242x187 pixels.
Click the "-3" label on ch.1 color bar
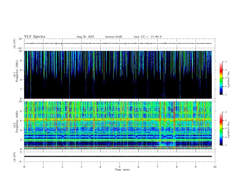[x=226, y=61]
